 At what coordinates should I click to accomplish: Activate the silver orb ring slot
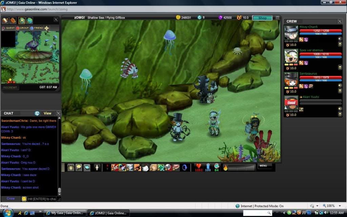168,167
